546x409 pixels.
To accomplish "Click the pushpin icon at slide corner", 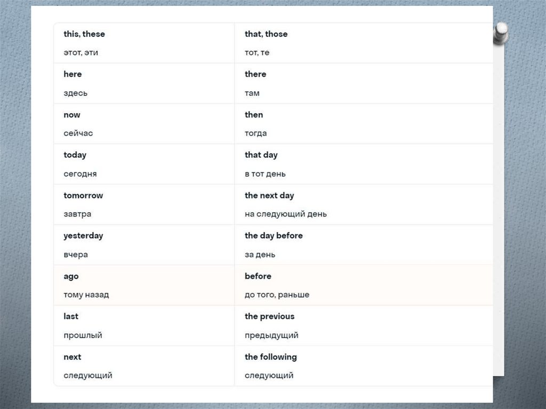I will pyautogui.click(x=501, y=33).
